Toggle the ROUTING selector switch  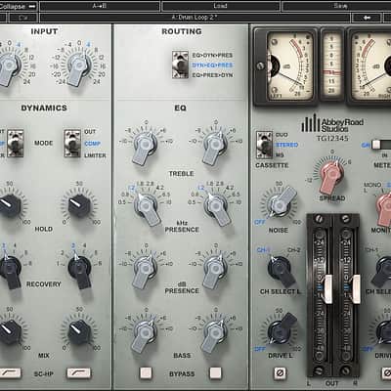point(180,65)
